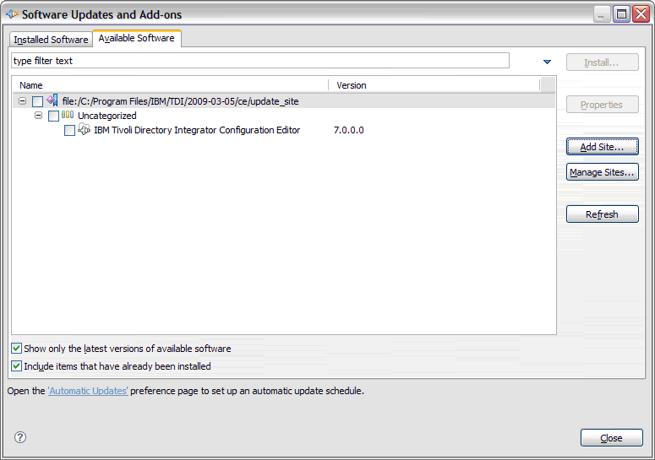
Task: Tick the IBM Tivoli Directory Integrator checkbox
Action: [x=70, y=131]
